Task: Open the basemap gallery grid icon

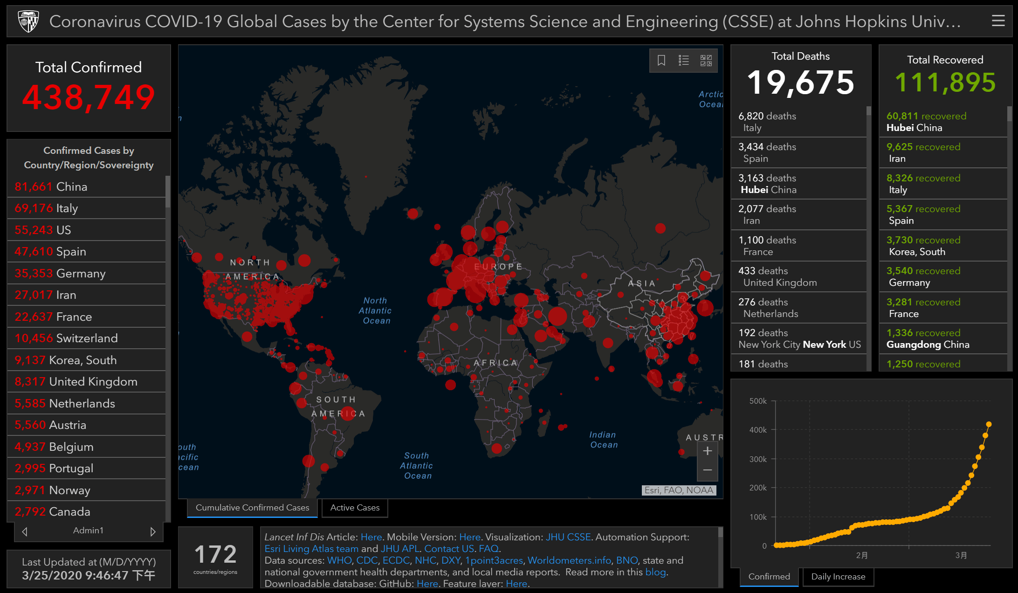Action: point(706,61)
